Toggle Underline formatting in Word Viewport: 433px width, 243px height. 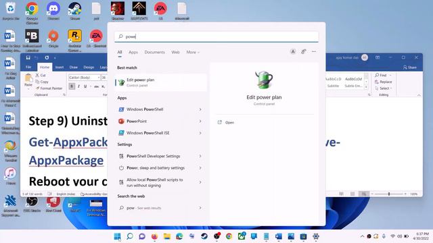click(x=85, y=86)
